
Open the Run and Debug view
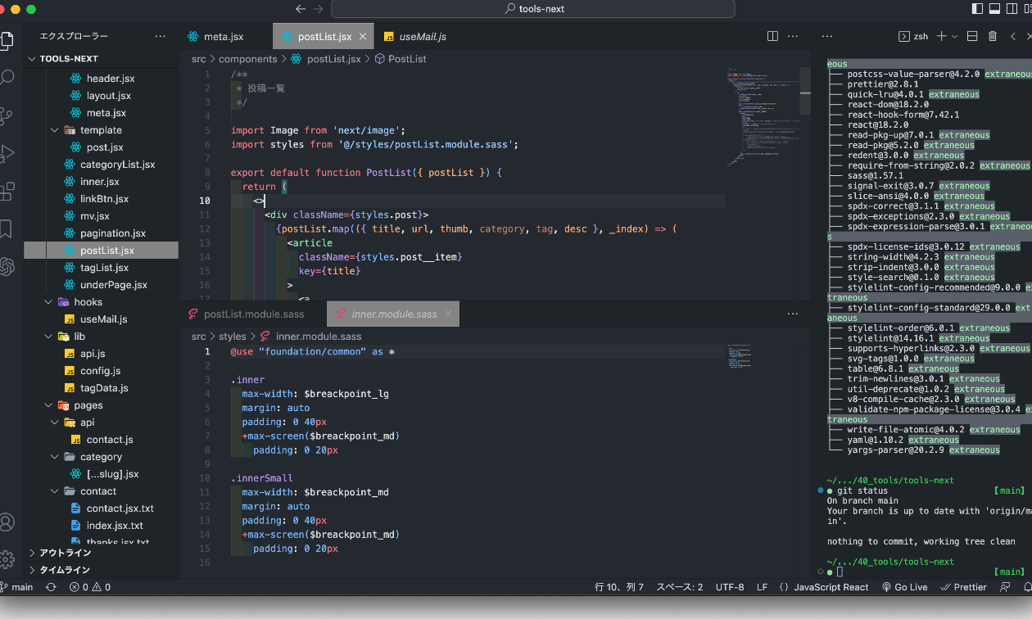click(7, 153)
